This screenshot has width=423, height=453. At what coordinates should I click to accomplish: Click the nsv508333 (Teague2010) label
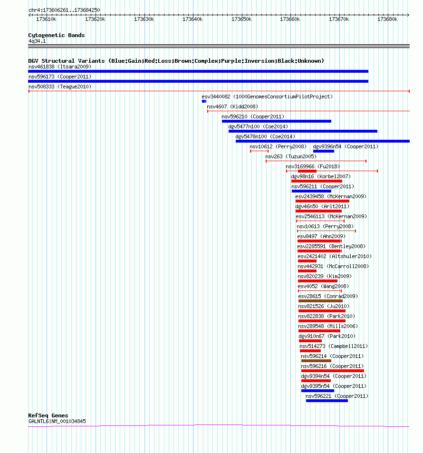[x=60, y=87]
